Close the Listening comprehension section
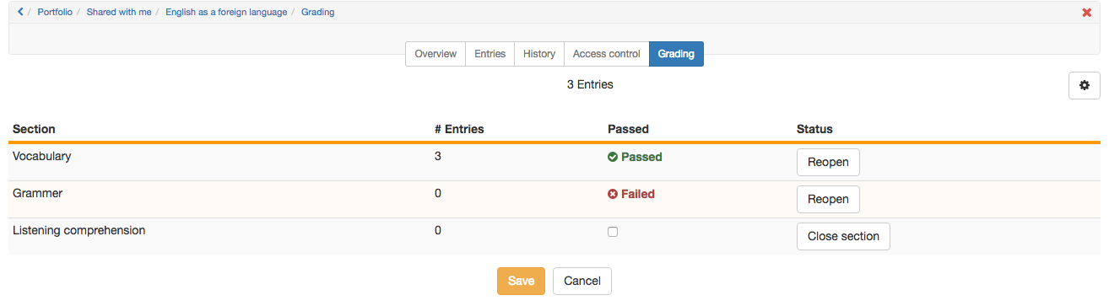Viewport: 1109px width, 306px height. pos(843,236)
